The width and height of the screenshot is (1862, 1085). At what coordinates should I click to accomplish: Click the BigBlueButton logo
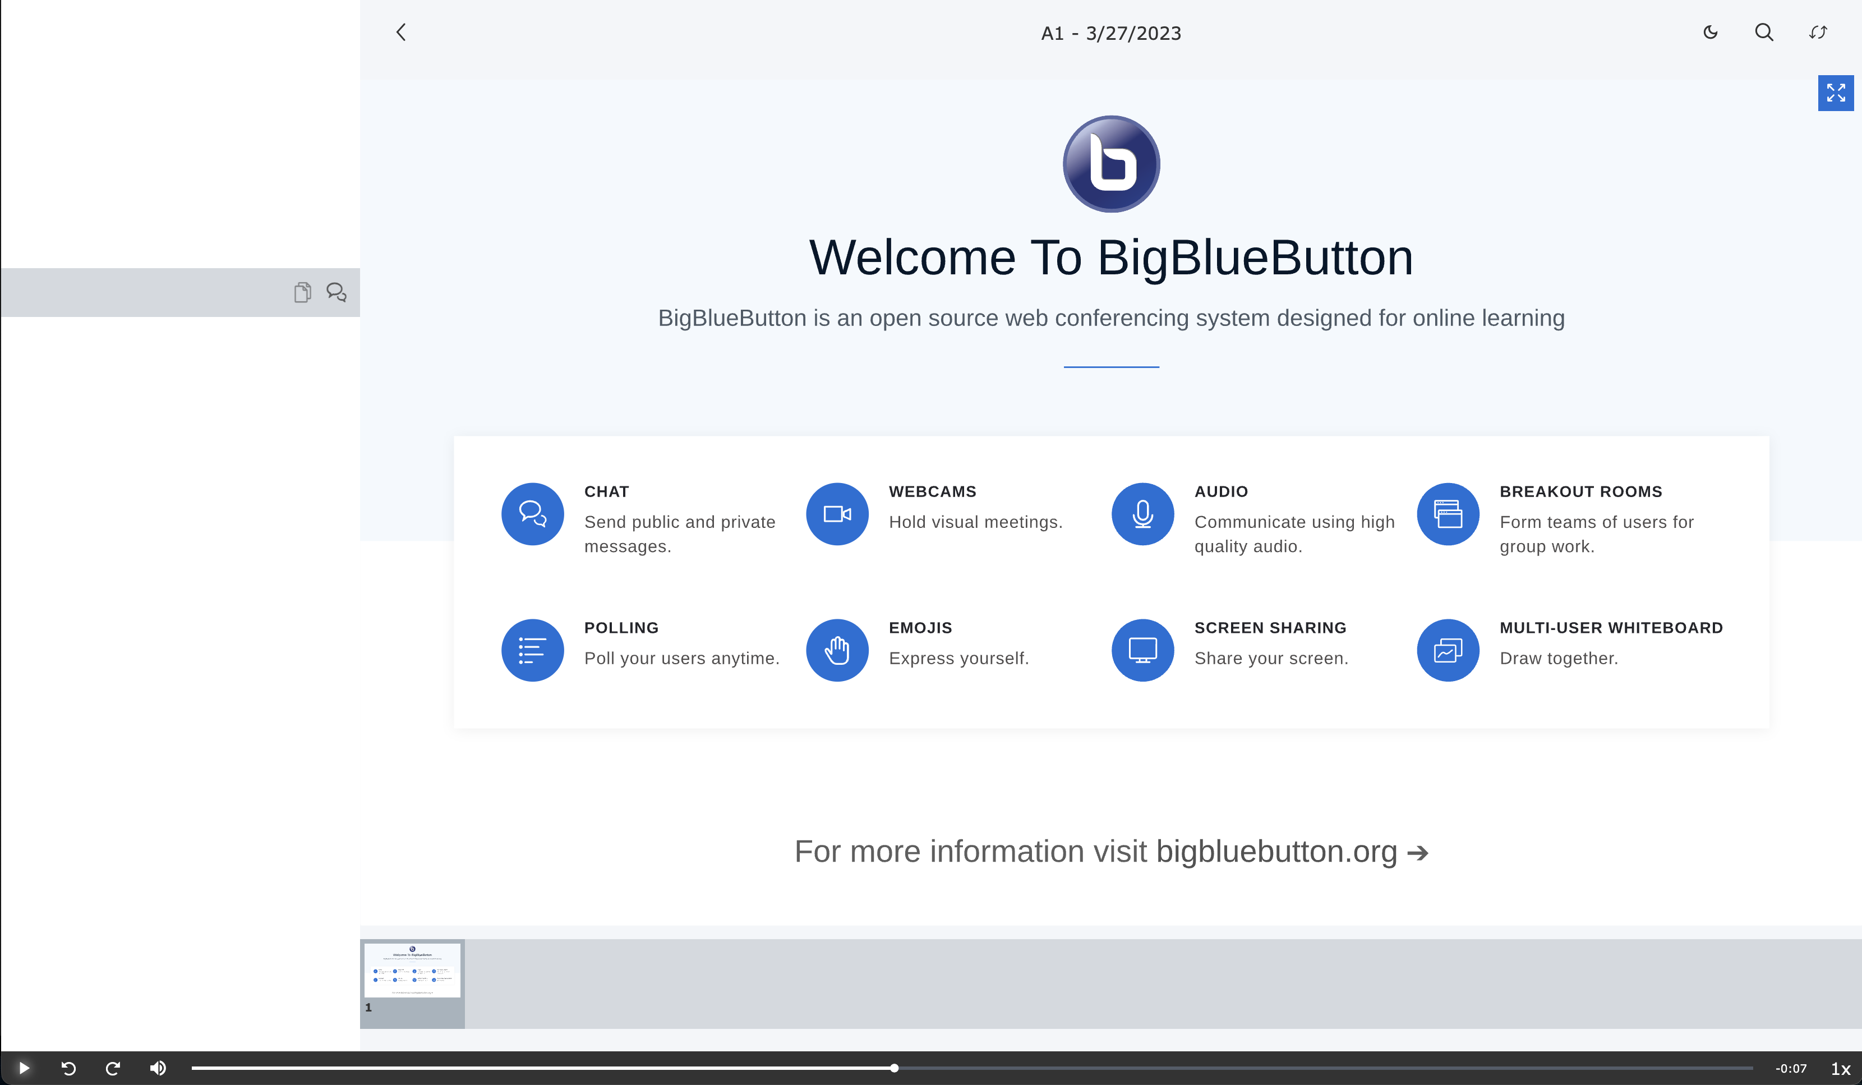click(1111, 163)
